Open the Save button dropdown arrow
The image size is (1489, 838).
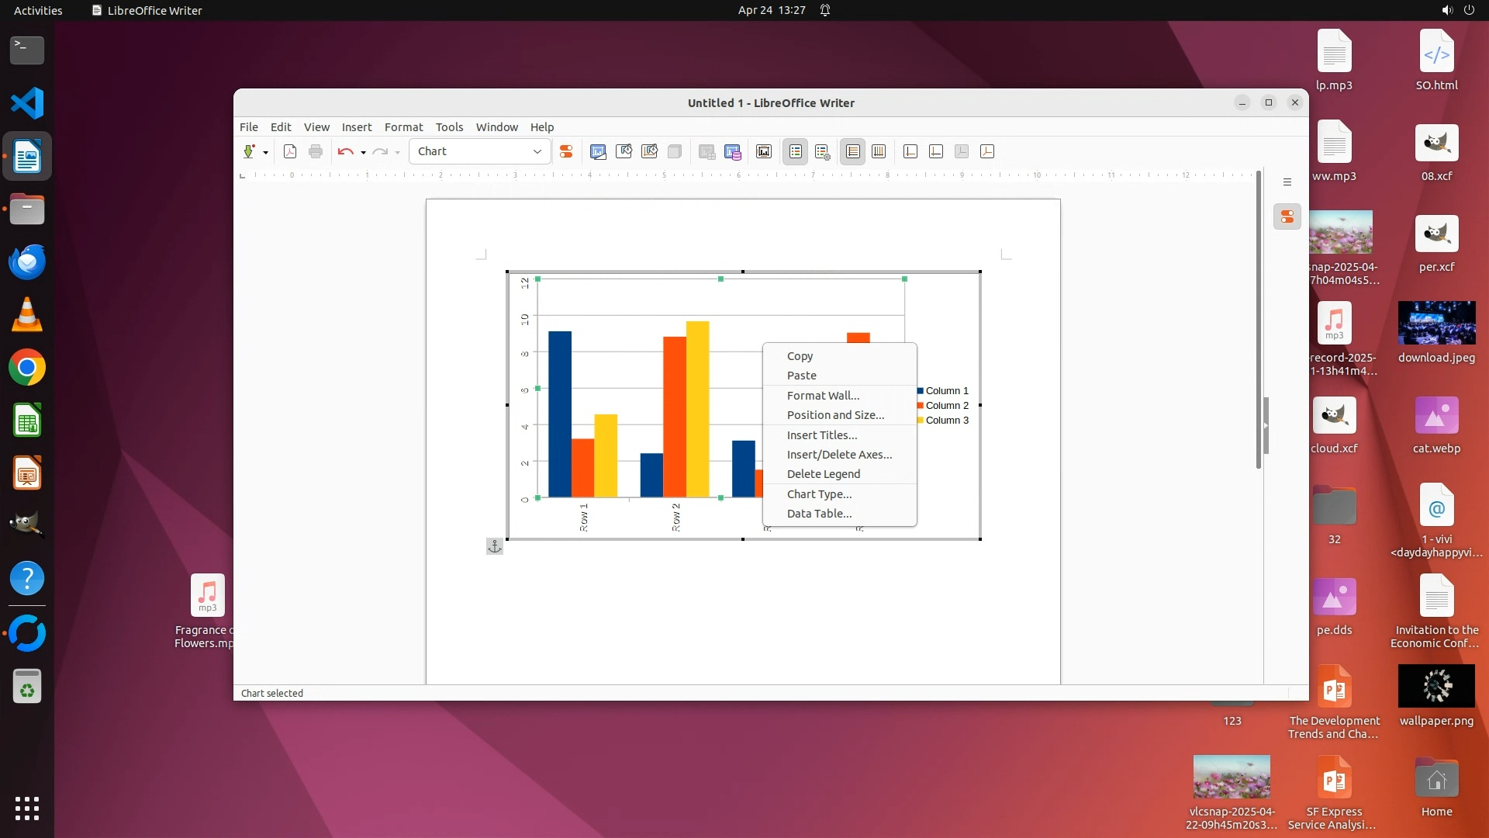pyautogui.click(x=265, y=152)
